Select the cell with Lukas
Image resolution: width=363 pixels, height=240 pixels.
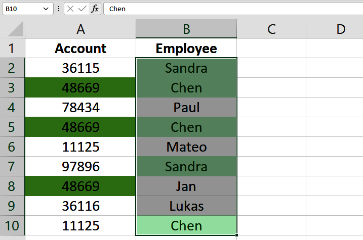point(186,206)
